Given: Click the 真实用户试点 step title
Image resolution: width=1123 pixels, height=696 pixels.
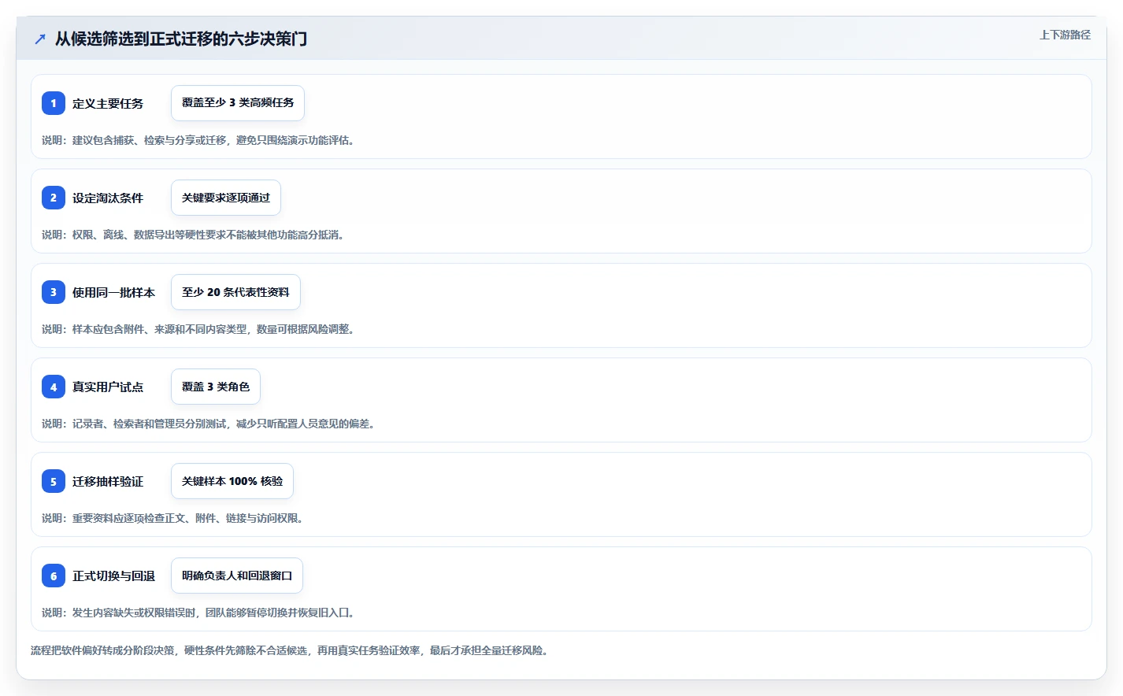Looking at the screenshot, I should pyautogui.click(x=108, y=387).
